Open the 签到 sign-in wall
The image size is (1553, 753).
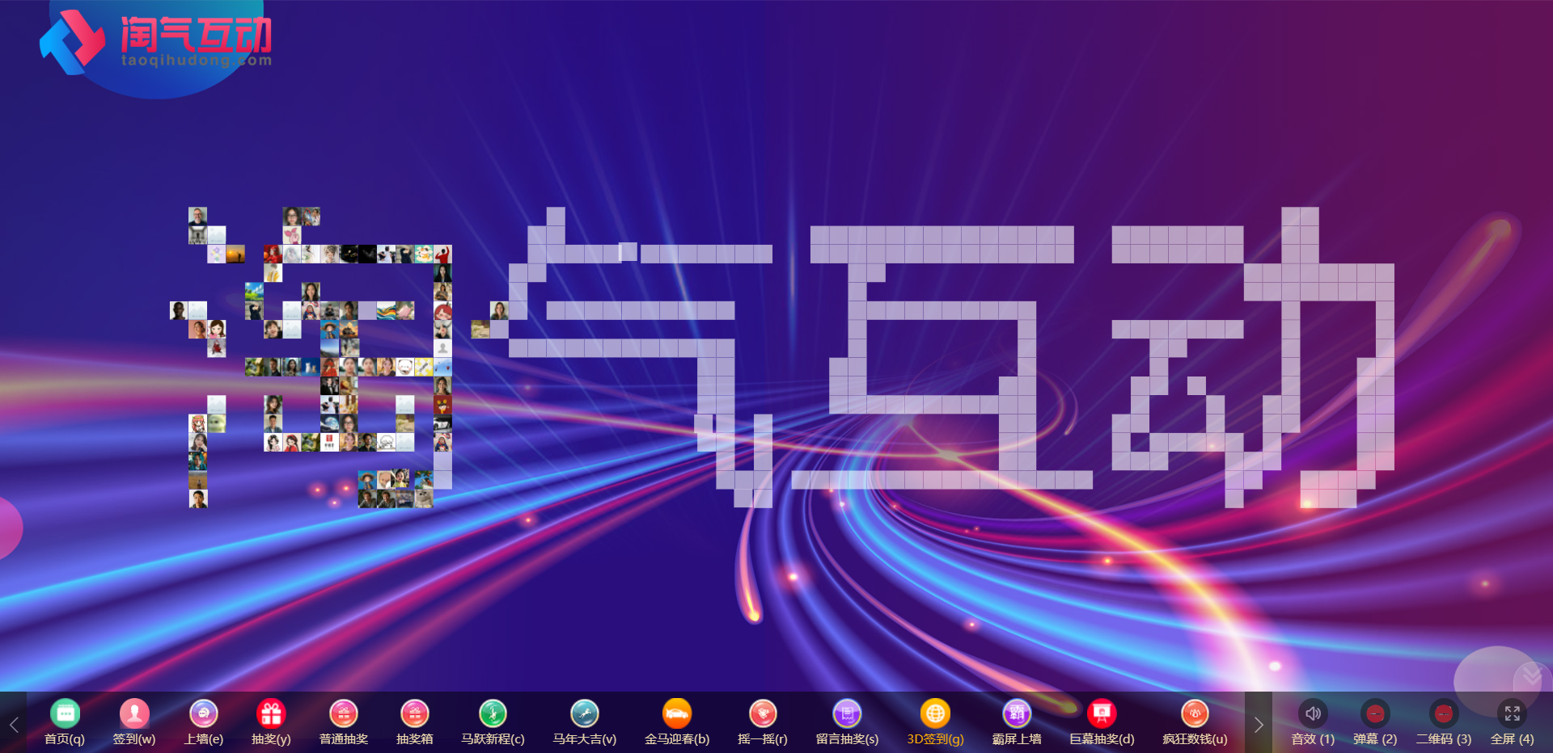[x=134, y=722]
